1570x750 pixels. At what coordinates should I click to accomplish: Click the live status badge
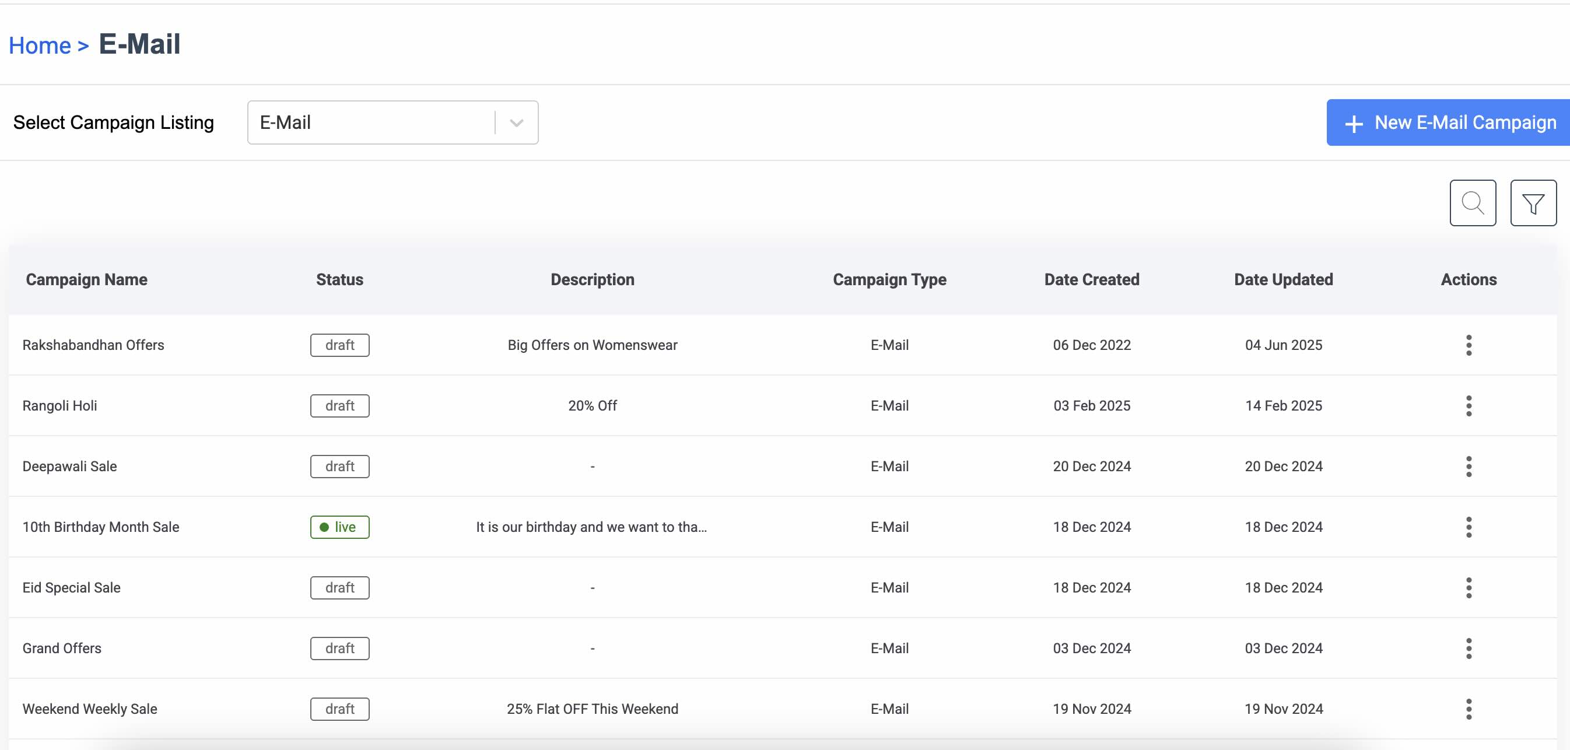tap(339, 527)
